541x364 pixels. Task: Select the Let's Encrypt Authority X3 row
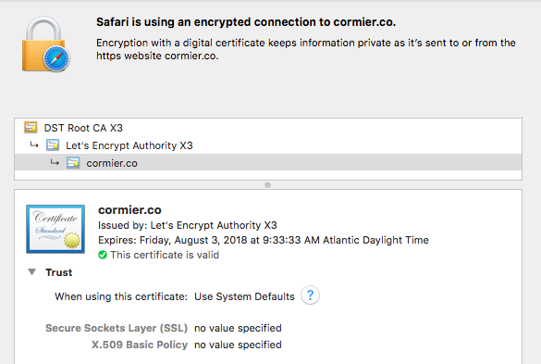click(268, 145)
